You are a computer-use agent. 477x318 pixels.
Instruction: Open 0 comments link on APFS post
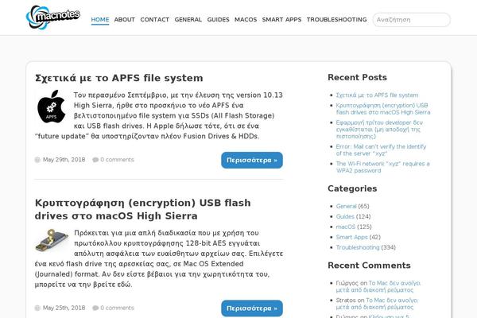(117, 160)
